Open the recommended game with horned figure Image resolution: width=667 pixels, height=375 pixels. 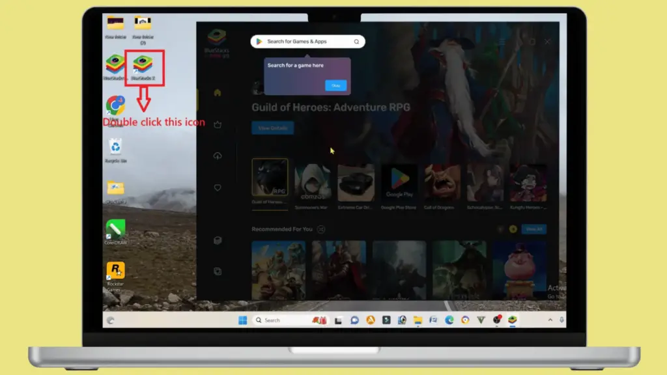(x=459, y=270)
